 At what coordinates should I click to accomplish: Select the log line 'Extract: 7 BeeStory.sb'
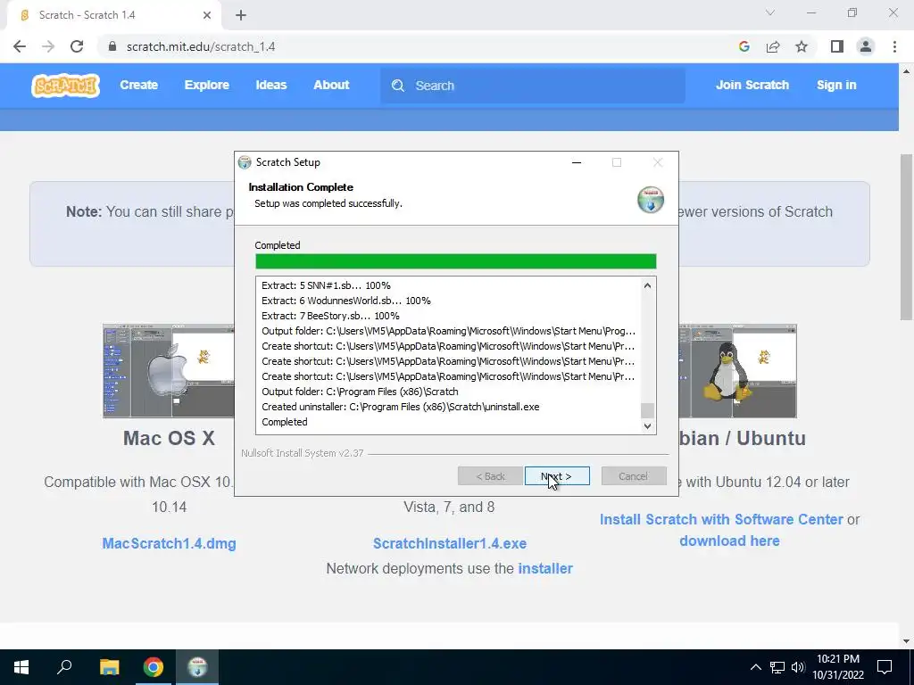click(330, 316)
